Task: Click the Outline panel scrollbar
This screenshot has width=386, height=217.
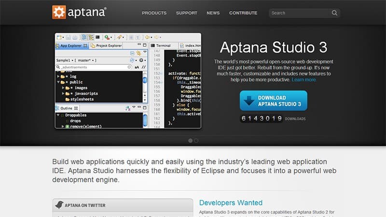Action: click(145, 120)
